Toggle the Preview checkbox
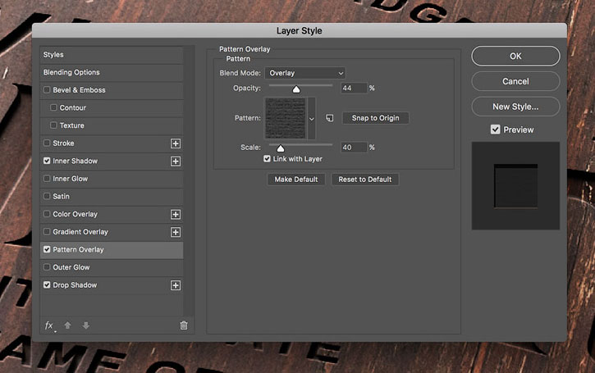 click(495, 130)
